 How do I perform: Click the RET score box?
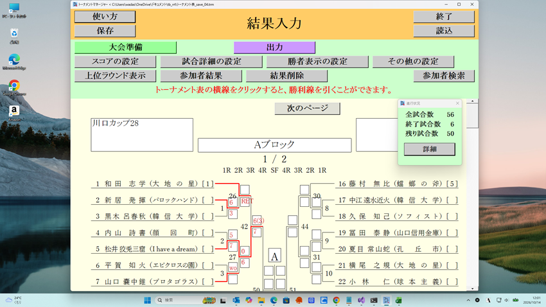[245, 201]
